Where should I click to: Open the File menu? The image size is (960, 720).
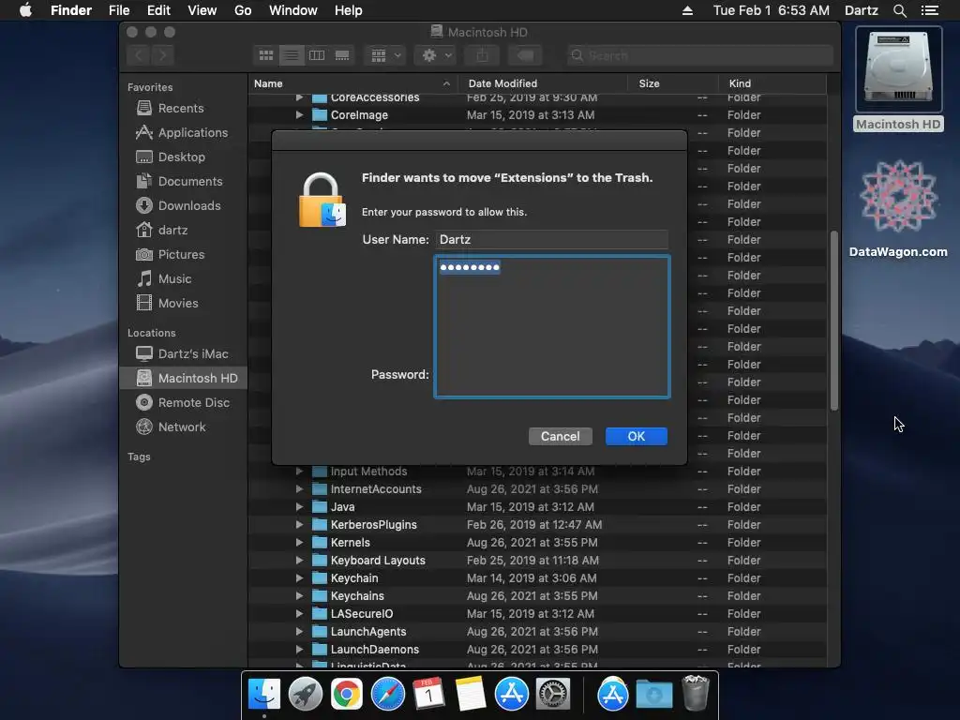(119, 10)
